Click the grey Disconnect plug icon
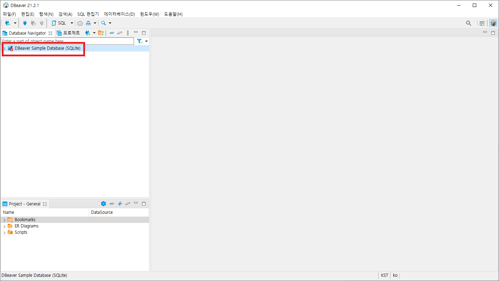Viewport: 499px width, 281px height. [x=42, y=23]
